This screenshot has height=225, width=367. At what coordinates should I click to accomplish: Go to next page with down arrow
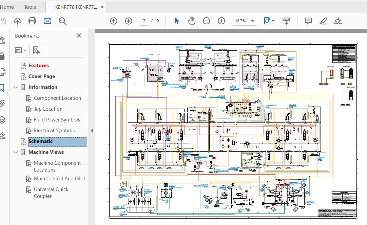click(129, 21)
